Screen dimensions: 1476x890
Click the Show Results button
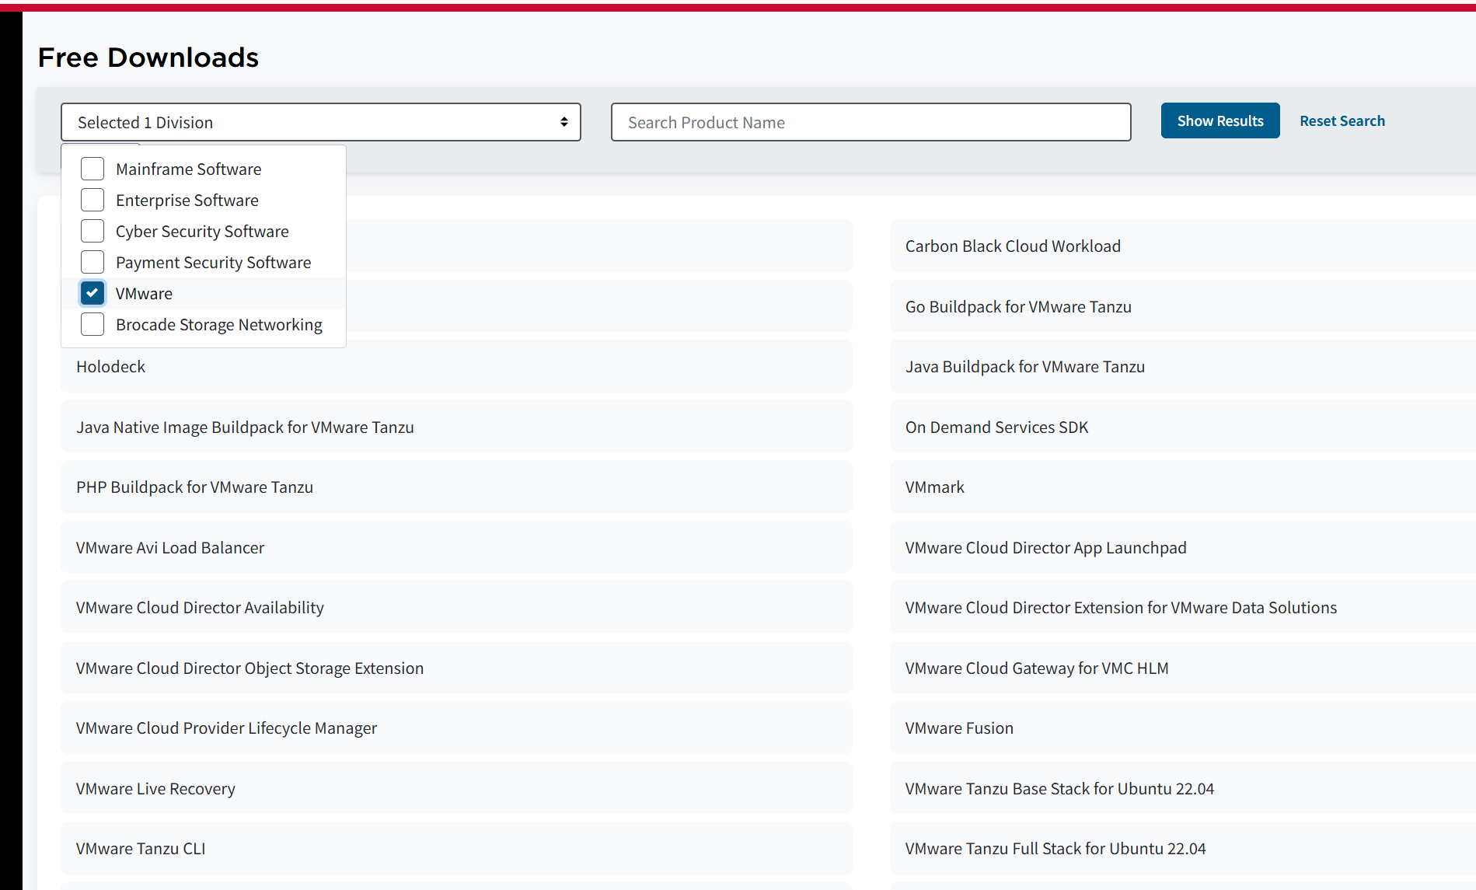1220,120
